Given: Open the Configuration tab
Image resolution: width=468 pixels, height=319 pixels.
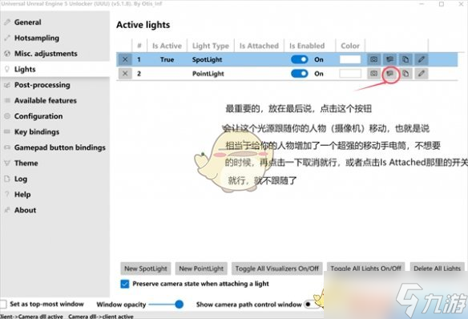Looking at the screenshot, I should tap(55, 116).
